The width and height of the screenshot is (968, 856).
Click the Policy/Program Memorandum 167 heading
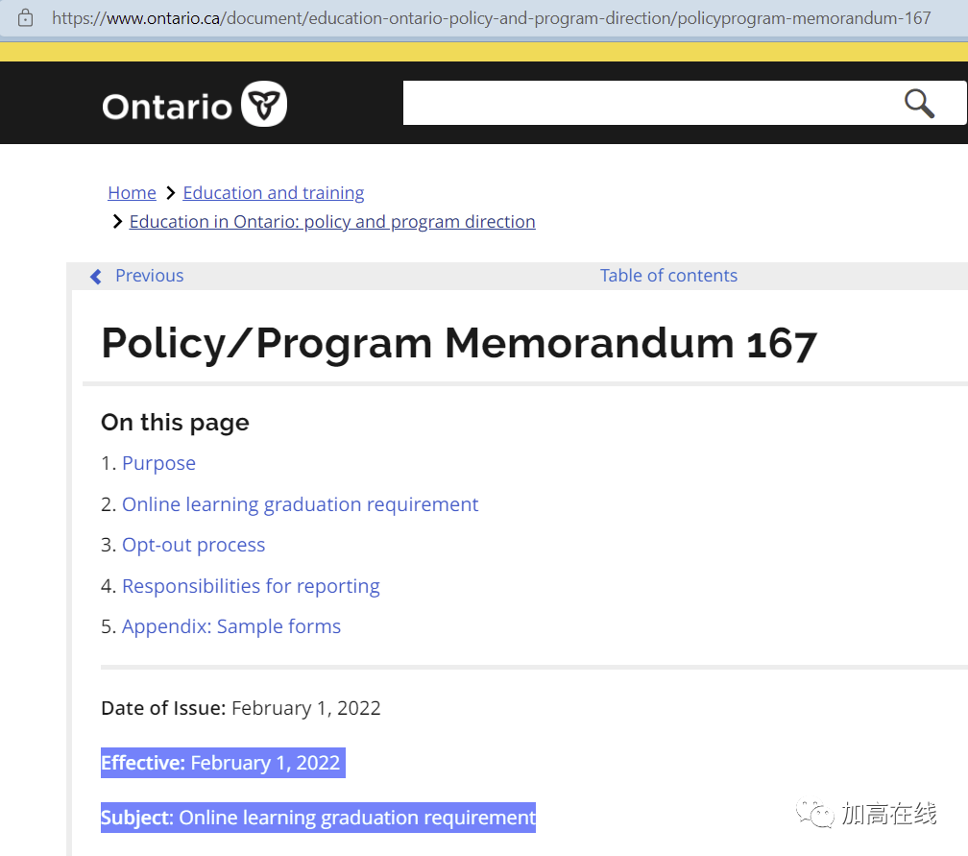tap(459, 343)
